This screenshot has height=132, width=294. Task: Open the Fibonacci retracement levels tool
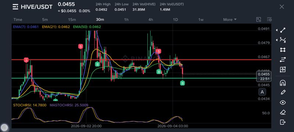point(283,60)
